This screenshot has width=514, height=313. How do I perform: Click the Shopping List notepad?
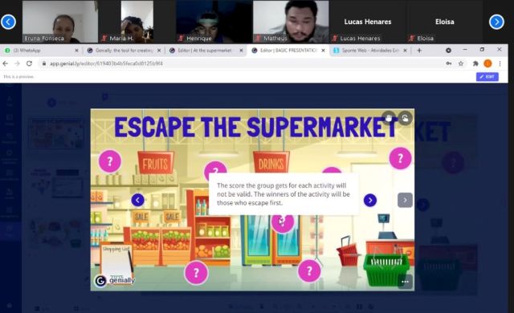[x=116, y=262]
